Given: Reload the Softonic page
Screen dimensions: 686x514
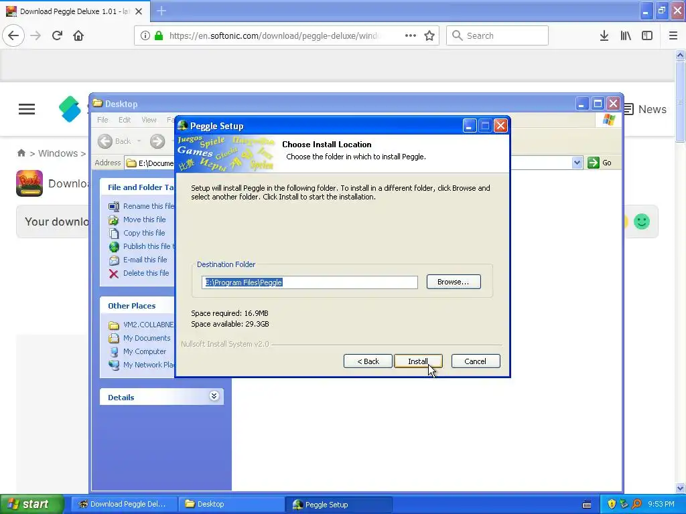Looking at the screenshot, I should pyautogui.click(x=57, y=35).
